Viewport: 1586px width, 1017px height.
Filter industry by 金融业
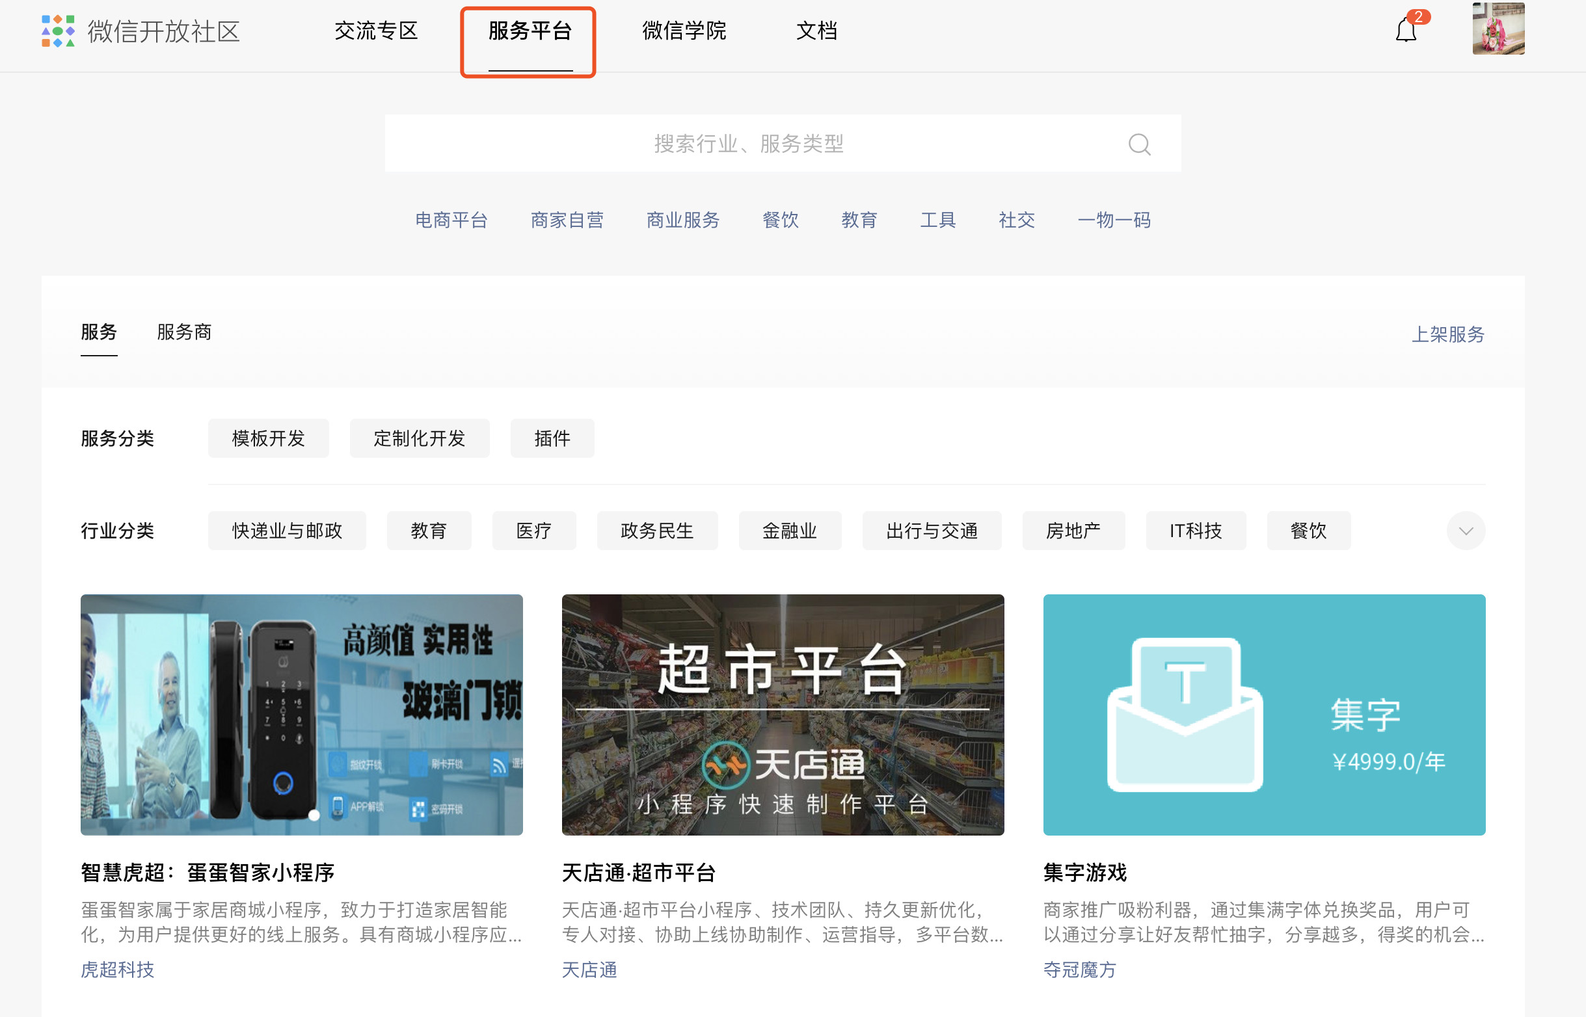click(x=790, y=531)
